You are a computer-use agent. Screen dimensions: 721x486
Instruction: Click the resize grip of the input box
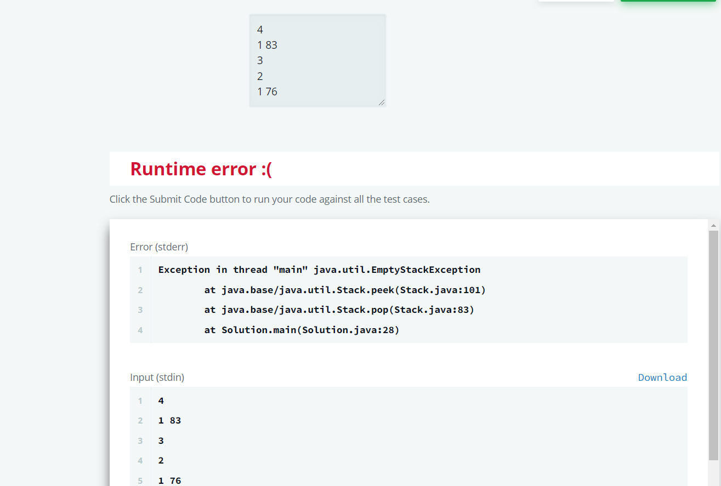point(382,102)
